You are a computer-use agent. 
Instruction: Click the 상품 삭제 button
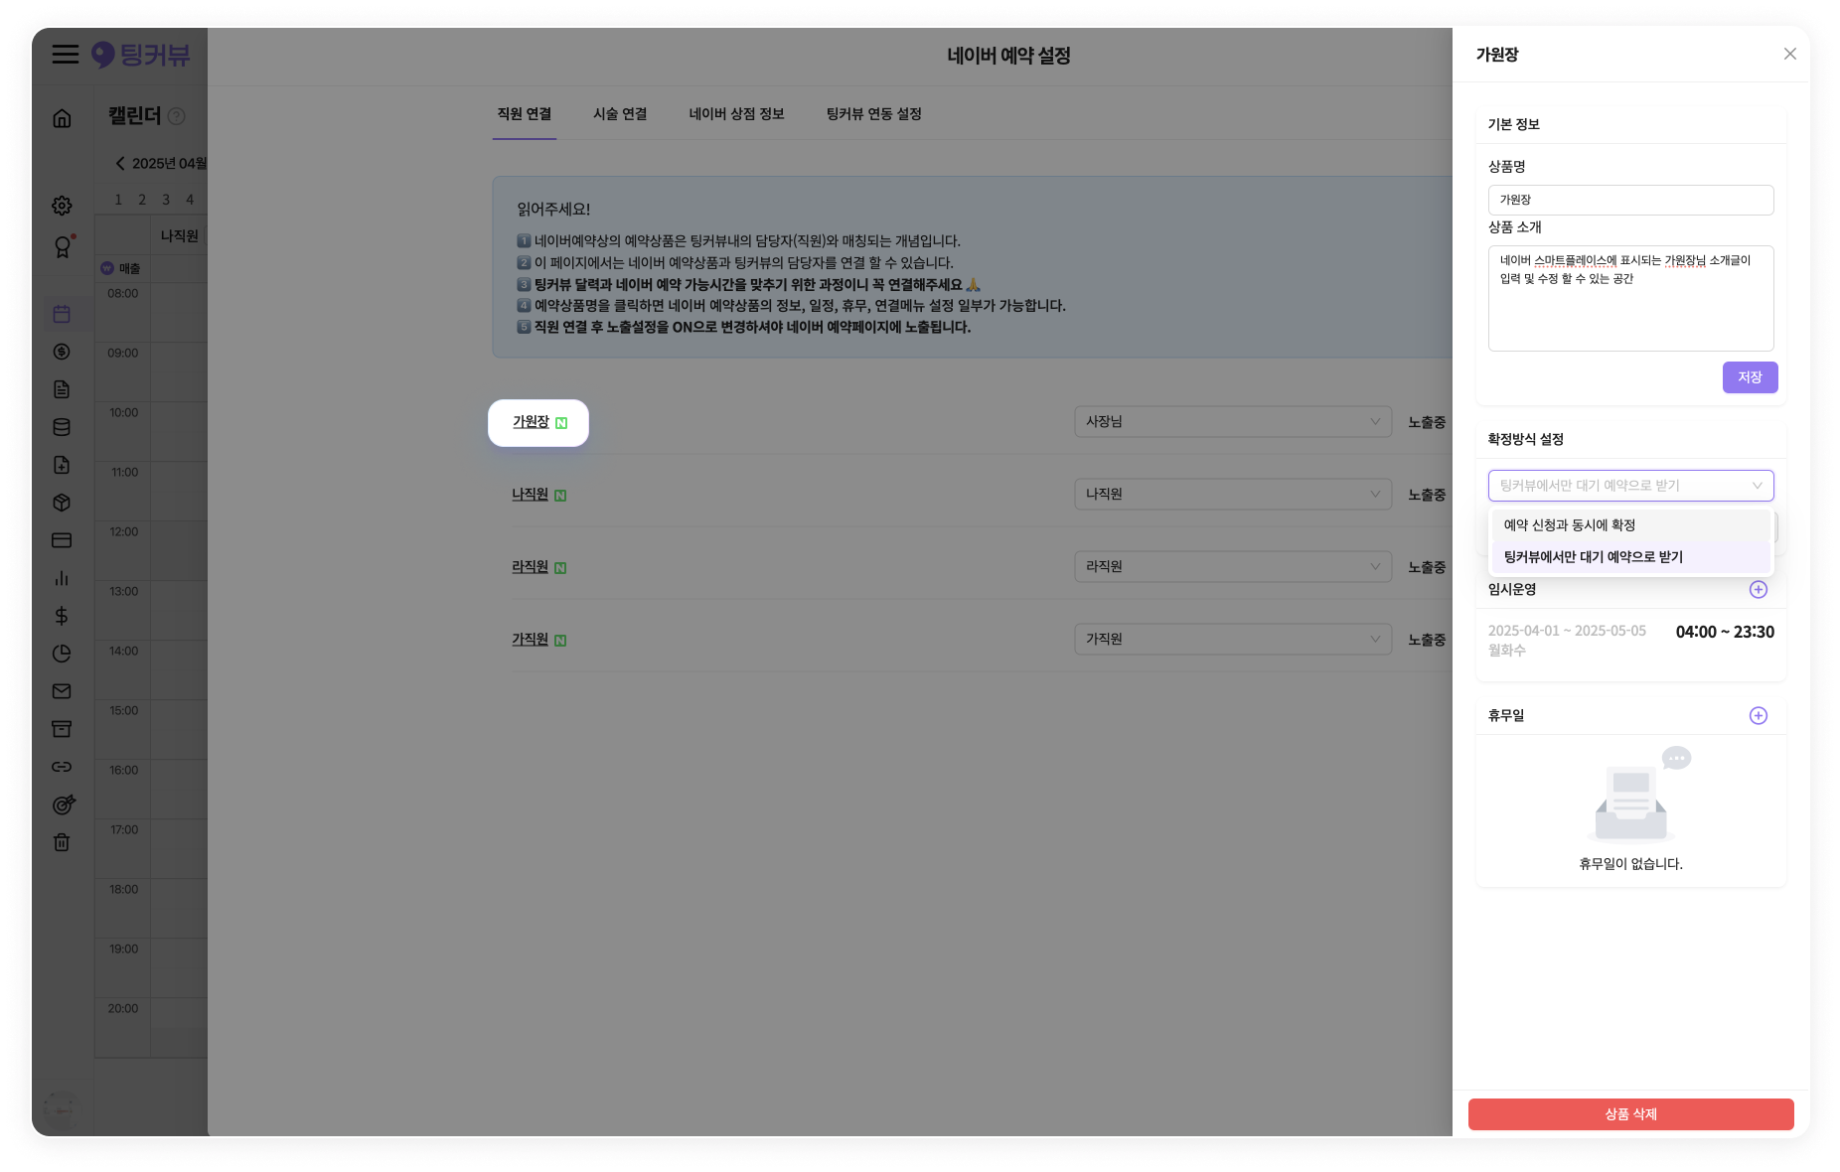coord(1630,1114)
